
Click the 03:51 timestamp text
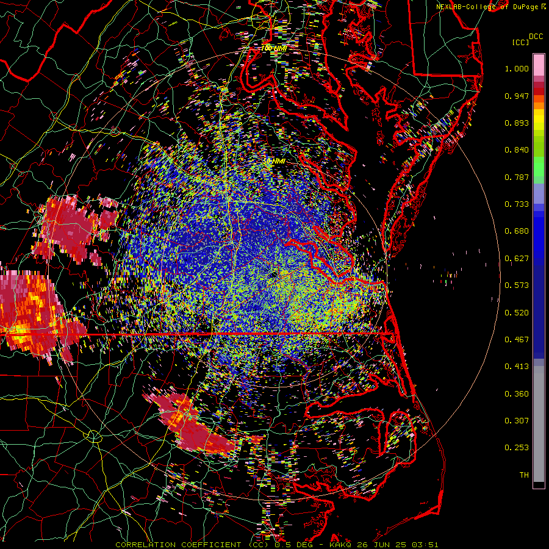tap(425, 545)
